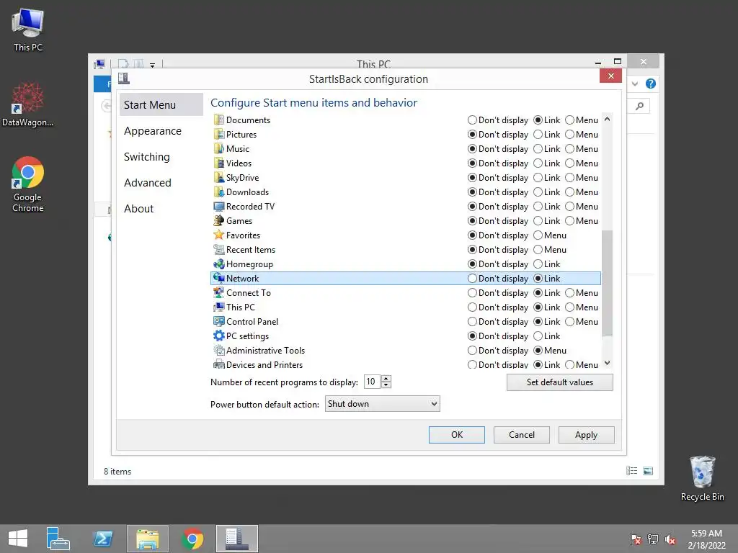
Task: Click the PC settings gear icon
Action: [219, 336]
